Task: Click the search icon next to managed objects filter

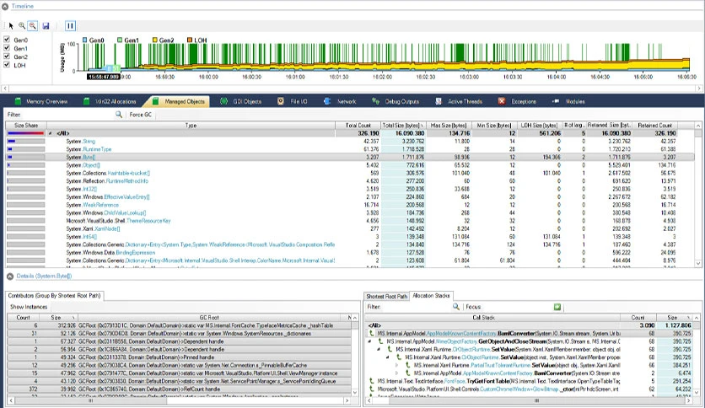Action: tap(119, 115)
